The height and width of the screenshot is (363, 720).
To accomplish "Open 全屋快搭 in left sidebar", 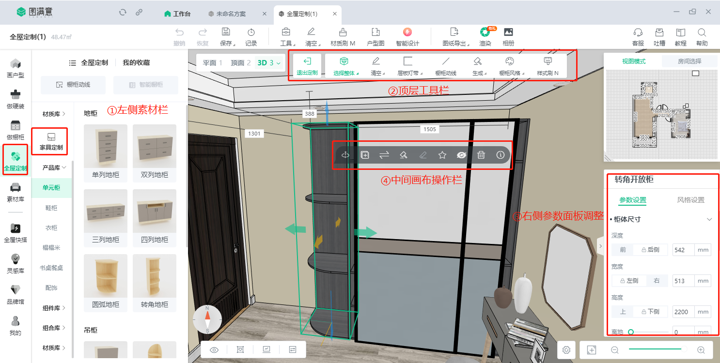I will point(16,233).
